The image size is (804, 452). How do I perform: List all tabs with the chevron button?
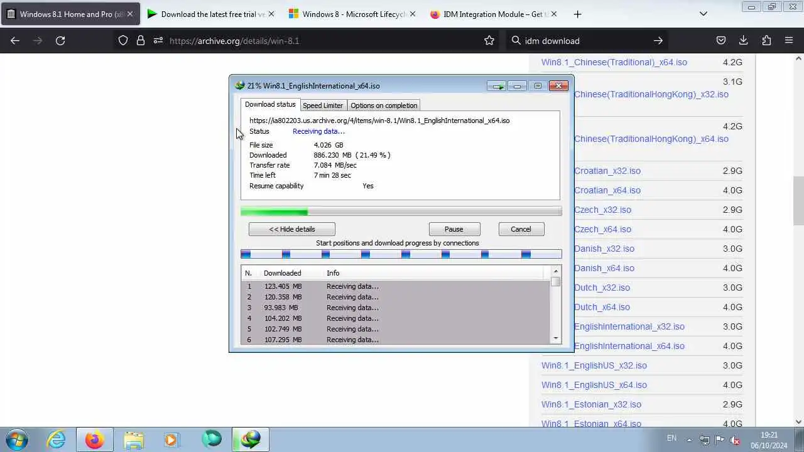pyautogui.click(x=703, y=14)
